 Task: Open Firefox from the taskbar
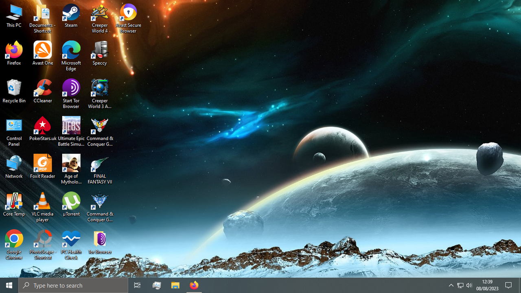194,285
